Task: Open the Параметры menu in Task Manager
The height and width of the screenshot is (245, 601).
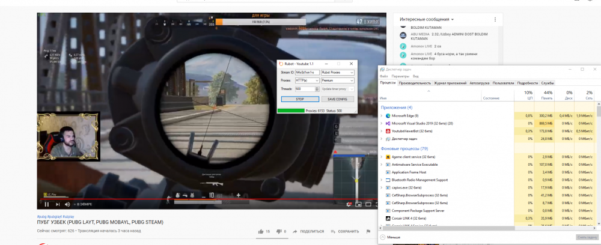Action: pyautogui.click(x=400, y=76)
